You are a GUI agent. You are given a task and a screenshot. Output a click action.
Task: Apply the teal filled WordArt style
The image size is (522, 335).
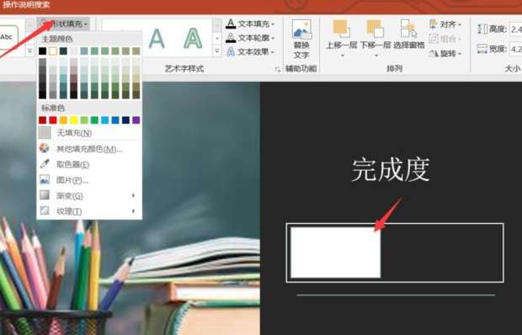[x=157, y=38]
